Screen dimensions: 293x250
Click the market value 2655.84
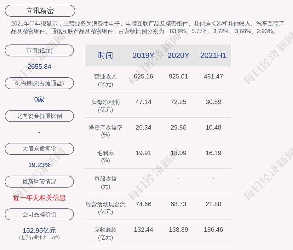click(x=39, y=67)
